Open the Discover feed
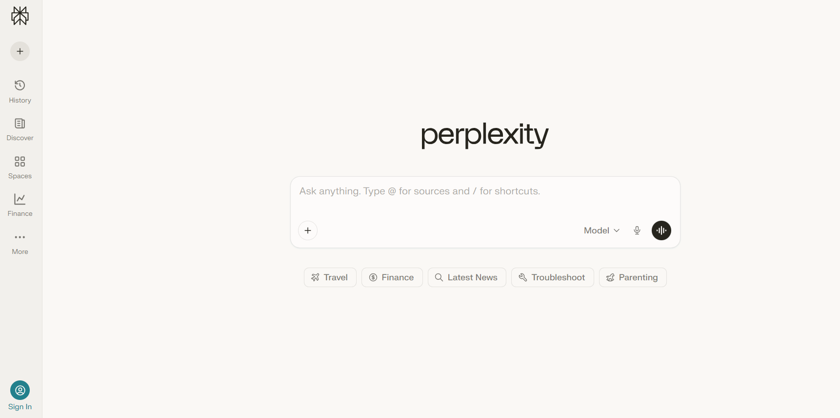Image resolution: width=840 pixels, height=418 pixels. tap(20, 128)
